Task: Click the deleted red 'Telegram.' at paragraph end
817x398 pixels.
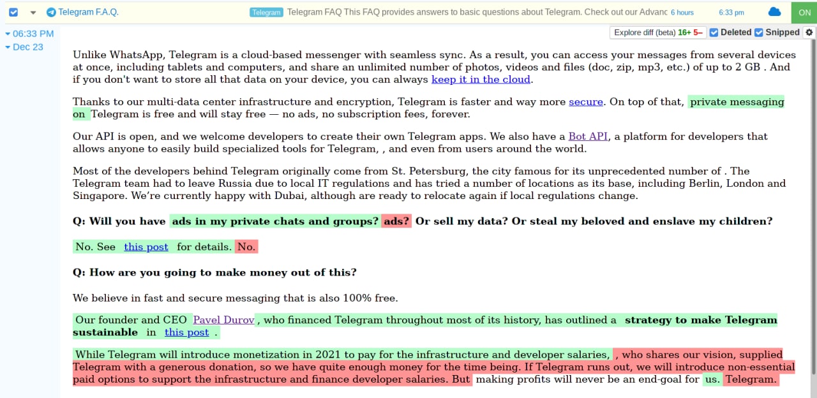Action: tap(751, 380)
